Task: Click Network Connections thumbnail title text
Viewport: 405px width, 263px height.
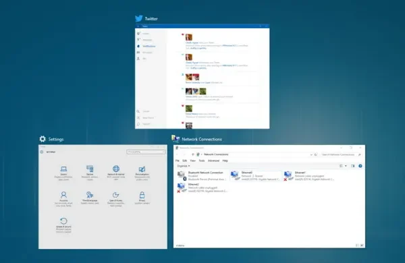Action: click(x=202, y=139)
